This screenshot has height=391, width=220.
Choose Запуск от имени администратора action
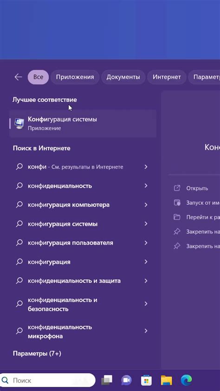point(203,203)
